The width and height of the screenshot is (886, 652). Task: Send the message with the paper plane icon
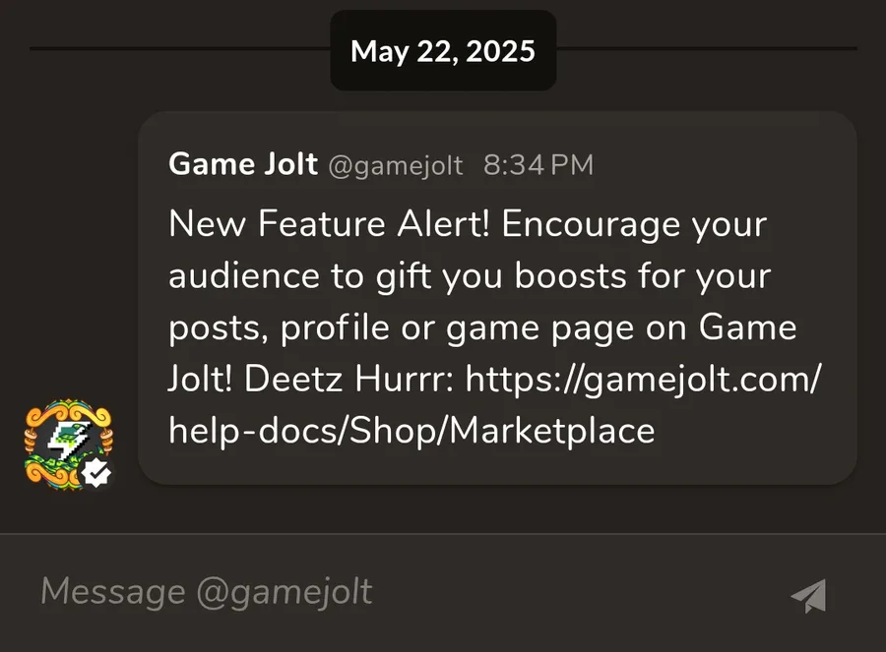pyautogui.click(x=809, y=596)
